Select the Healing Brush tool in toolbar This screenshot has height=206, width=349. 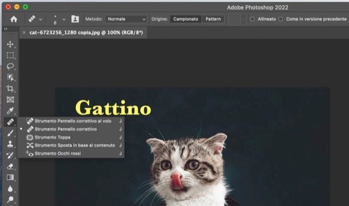pyautogui.click(x=10, y=122)
